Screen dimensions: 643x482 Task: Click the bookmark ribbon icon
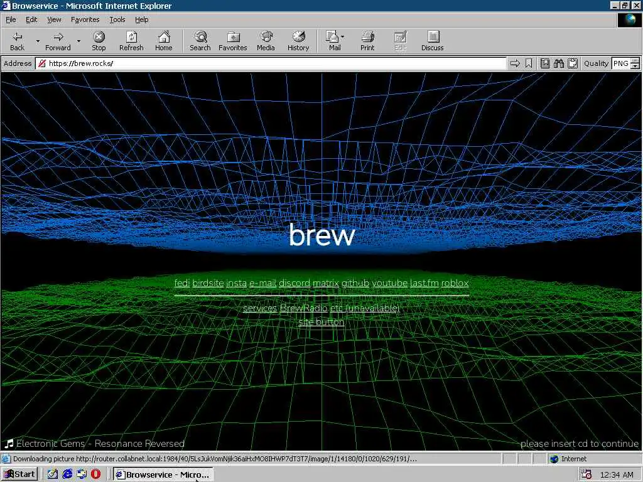point(529,63)
